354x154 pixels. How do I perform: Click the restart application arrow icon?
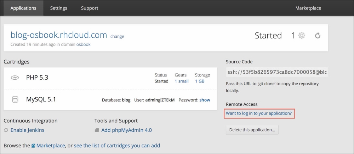[x=318, y=36]
